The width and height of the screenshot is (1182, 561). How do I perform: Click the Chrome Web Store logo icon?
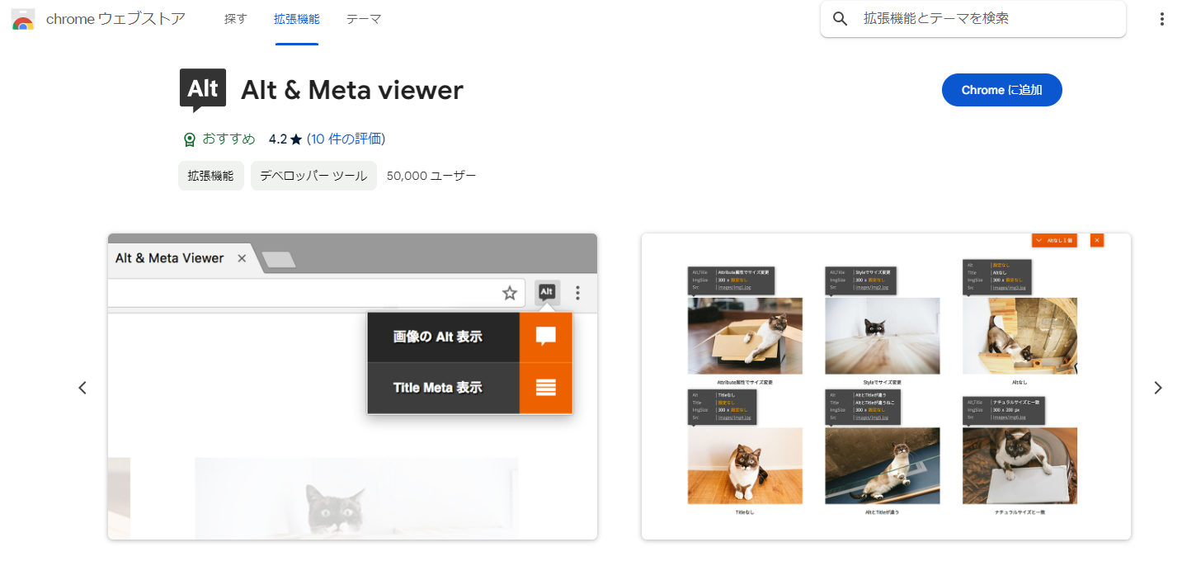(x=23, y=19)
